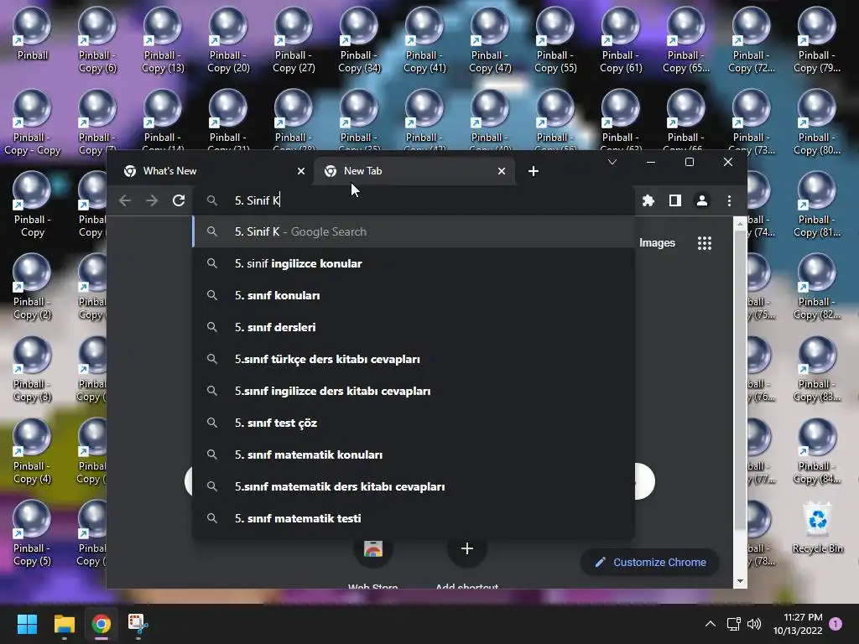Screen dimensions: 859x644
Task: Select suggestion '5. sınıf matematik konuları'
Action: pos(414,454)
